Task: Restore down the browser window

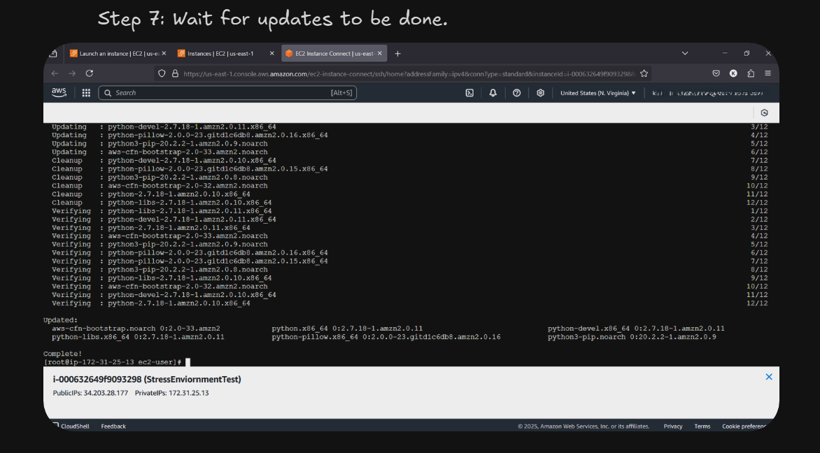Action: tap(747, 53)
